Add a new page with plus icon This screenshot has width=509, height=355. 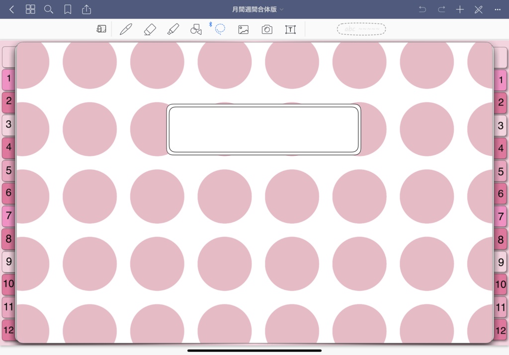(x=460, y=9)
